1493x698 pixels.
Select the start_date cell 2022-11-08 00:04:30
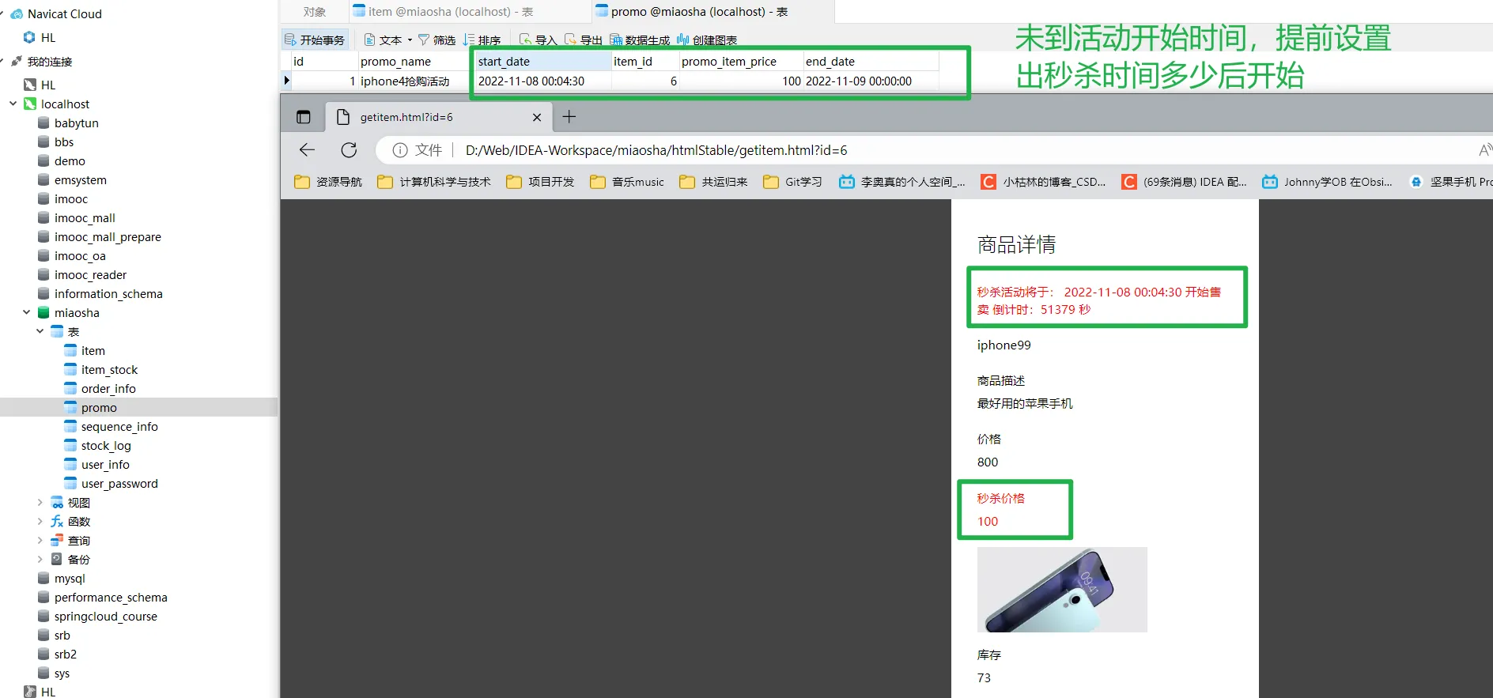pos(542,81)
